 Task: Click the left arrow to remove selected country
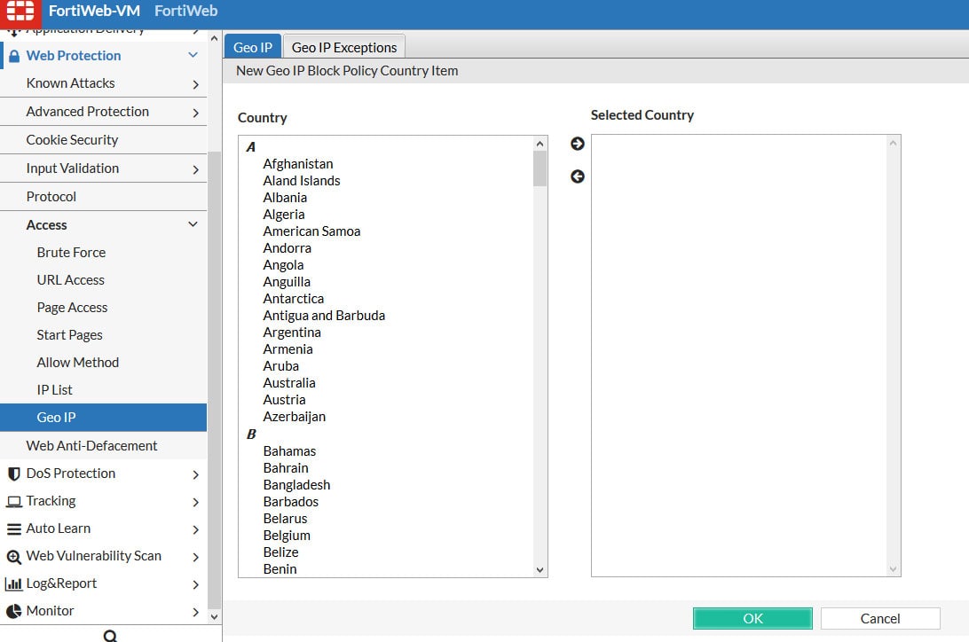(x=577, y=176)
